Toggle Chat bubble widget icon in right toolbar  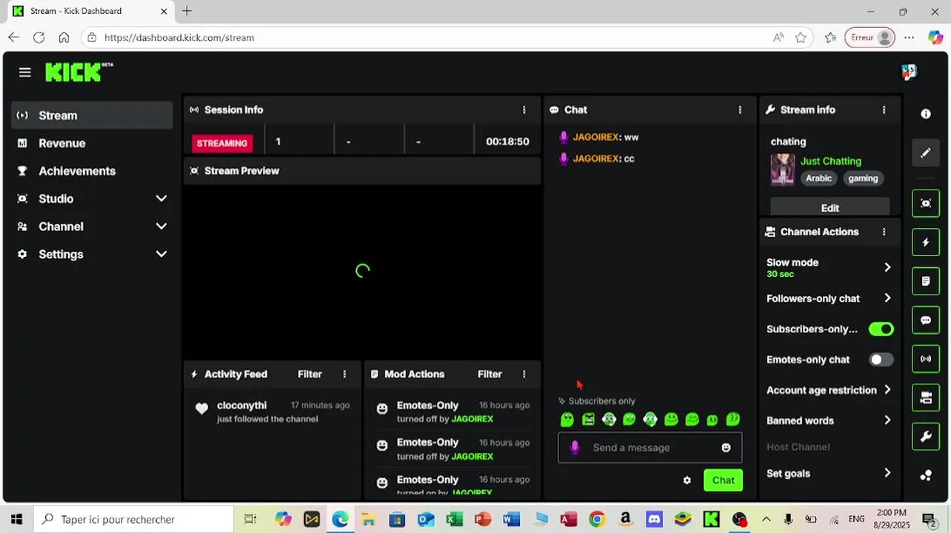click(926, 321)
